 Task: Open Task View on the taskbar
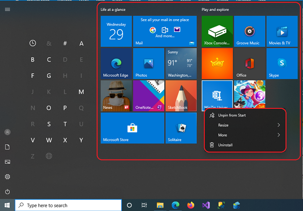tap(144, 206)
